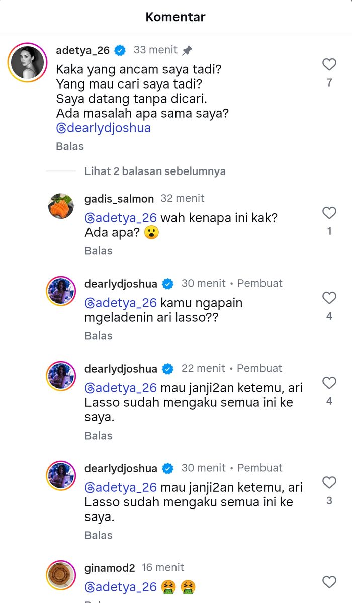Screen dimensions: 352x603
Task: Like dearlydjoshua's reply showing 3 likes
Action: tap(329, 482)
